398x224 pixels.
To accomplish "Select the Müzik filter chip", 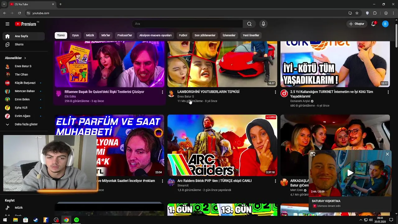I will tap(90, 35).
